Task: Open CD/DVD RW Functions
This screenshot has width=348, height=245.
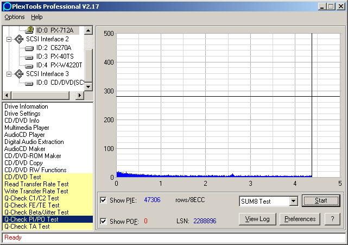Action: click(48, 170)
